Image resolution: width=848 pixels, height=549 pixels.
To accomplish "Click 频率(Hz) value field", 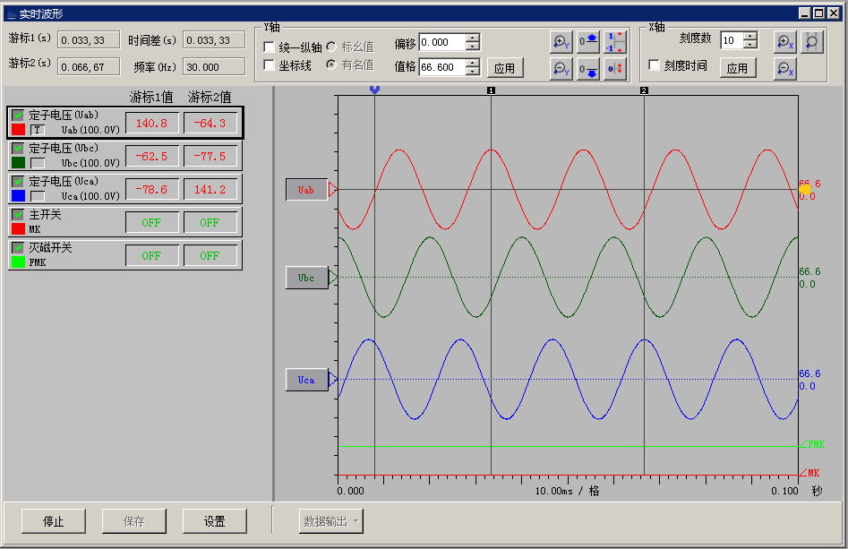I will click(214, 67).
